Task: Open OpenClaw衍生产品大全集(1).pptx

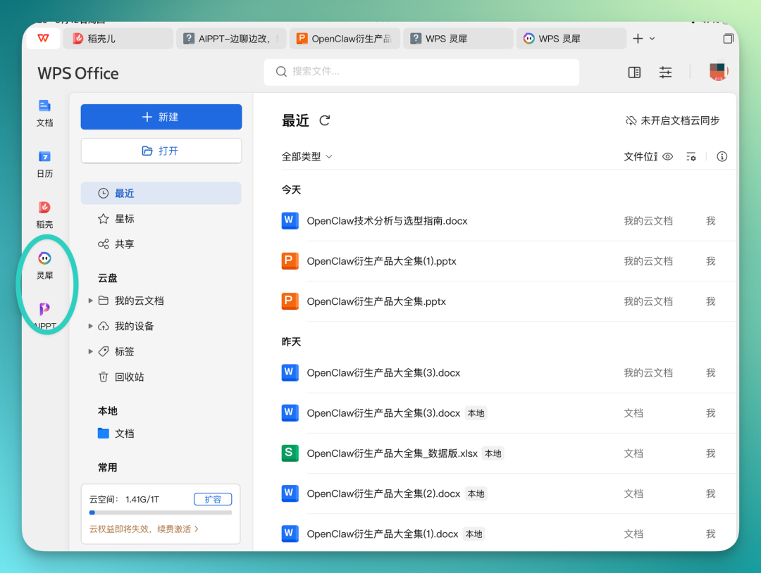Action: [381, 261]
